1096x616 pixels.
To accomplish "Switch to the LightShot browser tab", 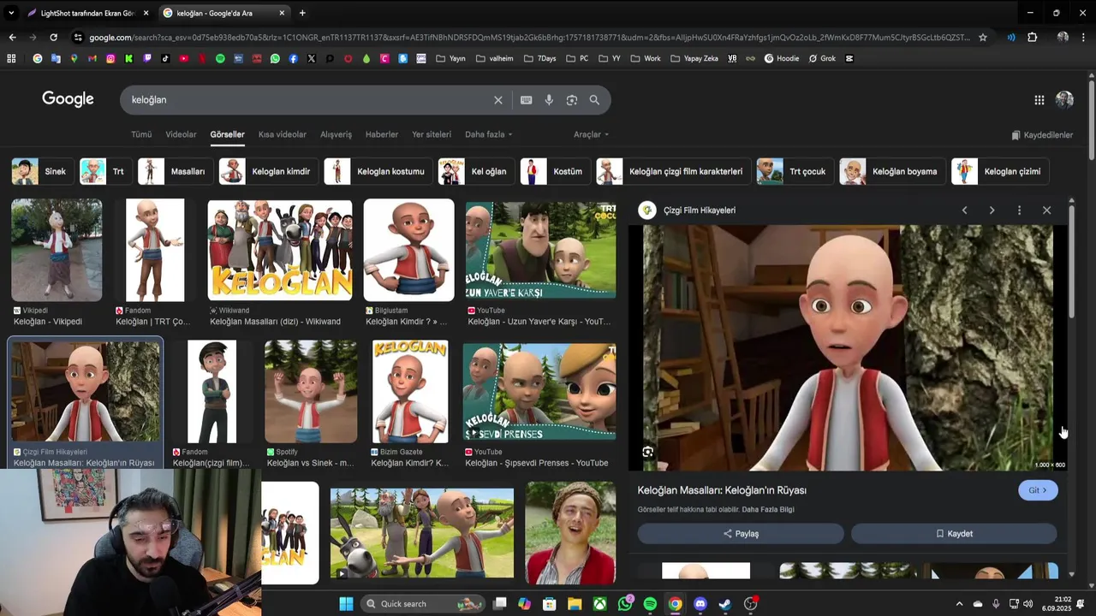I will [89, 13].
